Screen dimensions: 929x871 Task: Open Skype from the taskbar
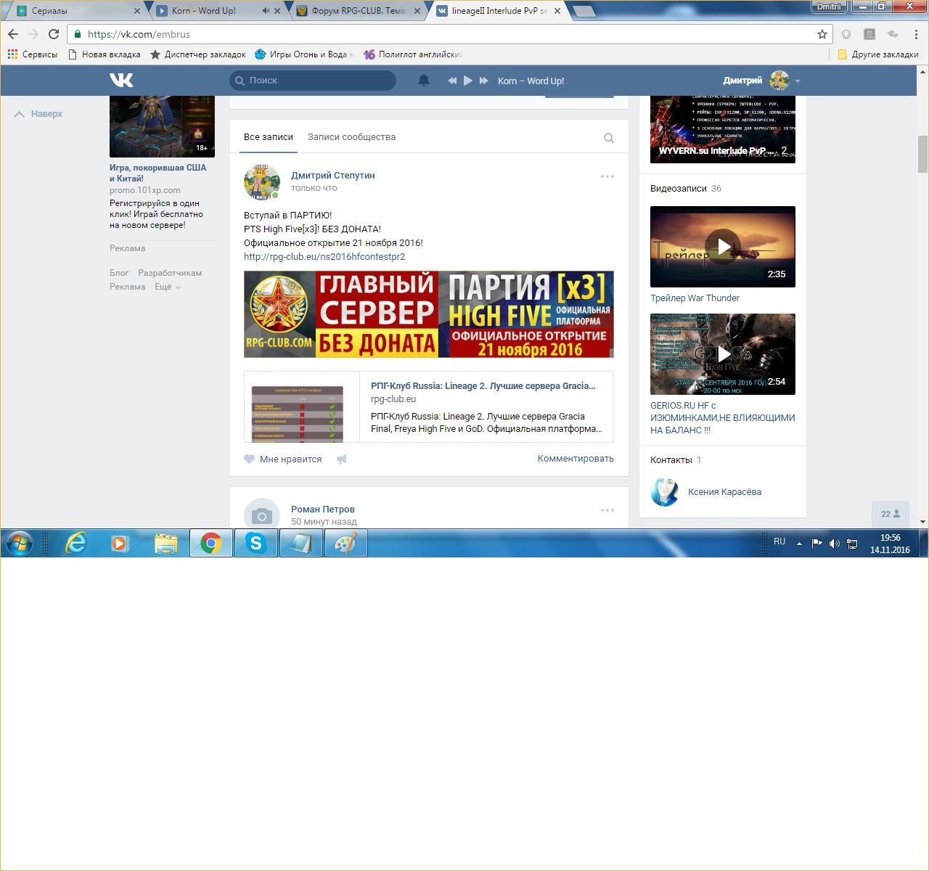coord(255,543)
